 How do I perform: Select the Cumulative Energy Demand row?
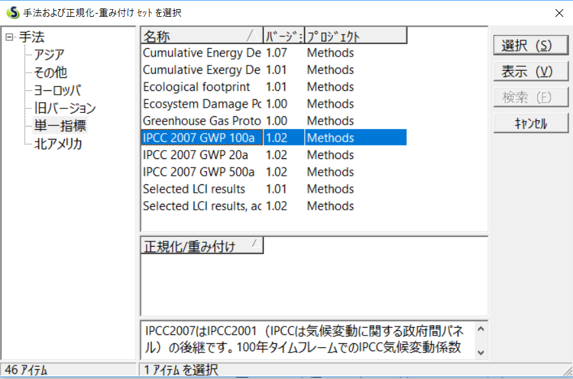tap(274, 53)
